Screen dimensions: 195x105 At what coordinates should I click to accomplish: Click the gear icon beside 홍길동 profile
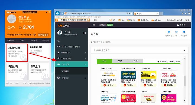point(84,33)
